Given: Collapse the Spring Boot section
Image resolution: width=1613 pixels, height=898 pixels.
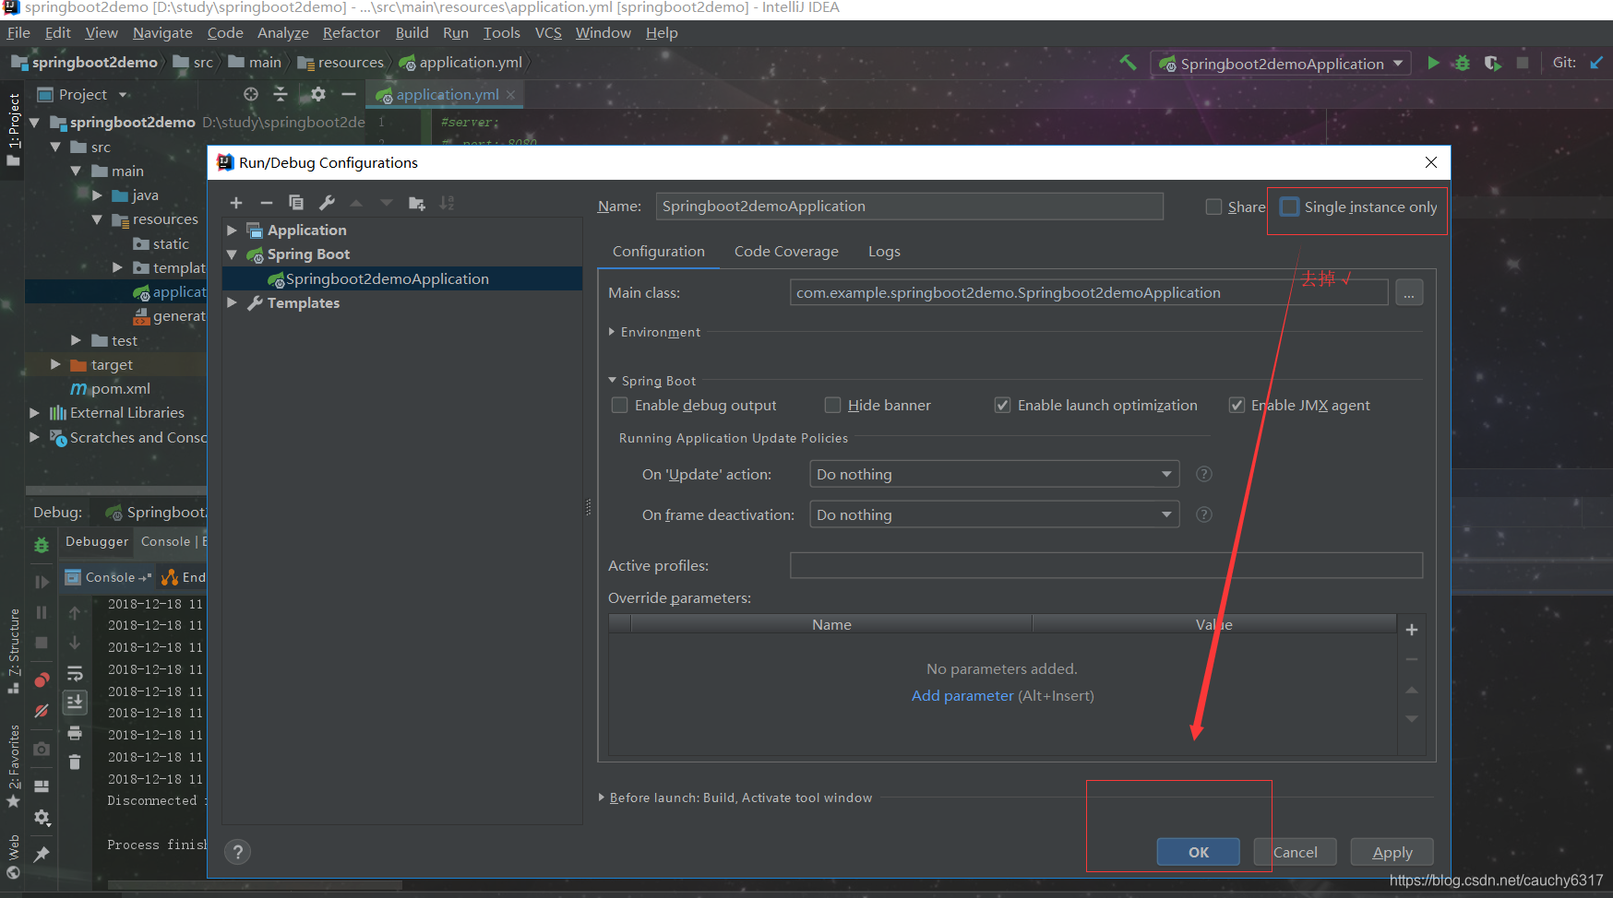Looking at the screenshot, I should tap(612, 381).
